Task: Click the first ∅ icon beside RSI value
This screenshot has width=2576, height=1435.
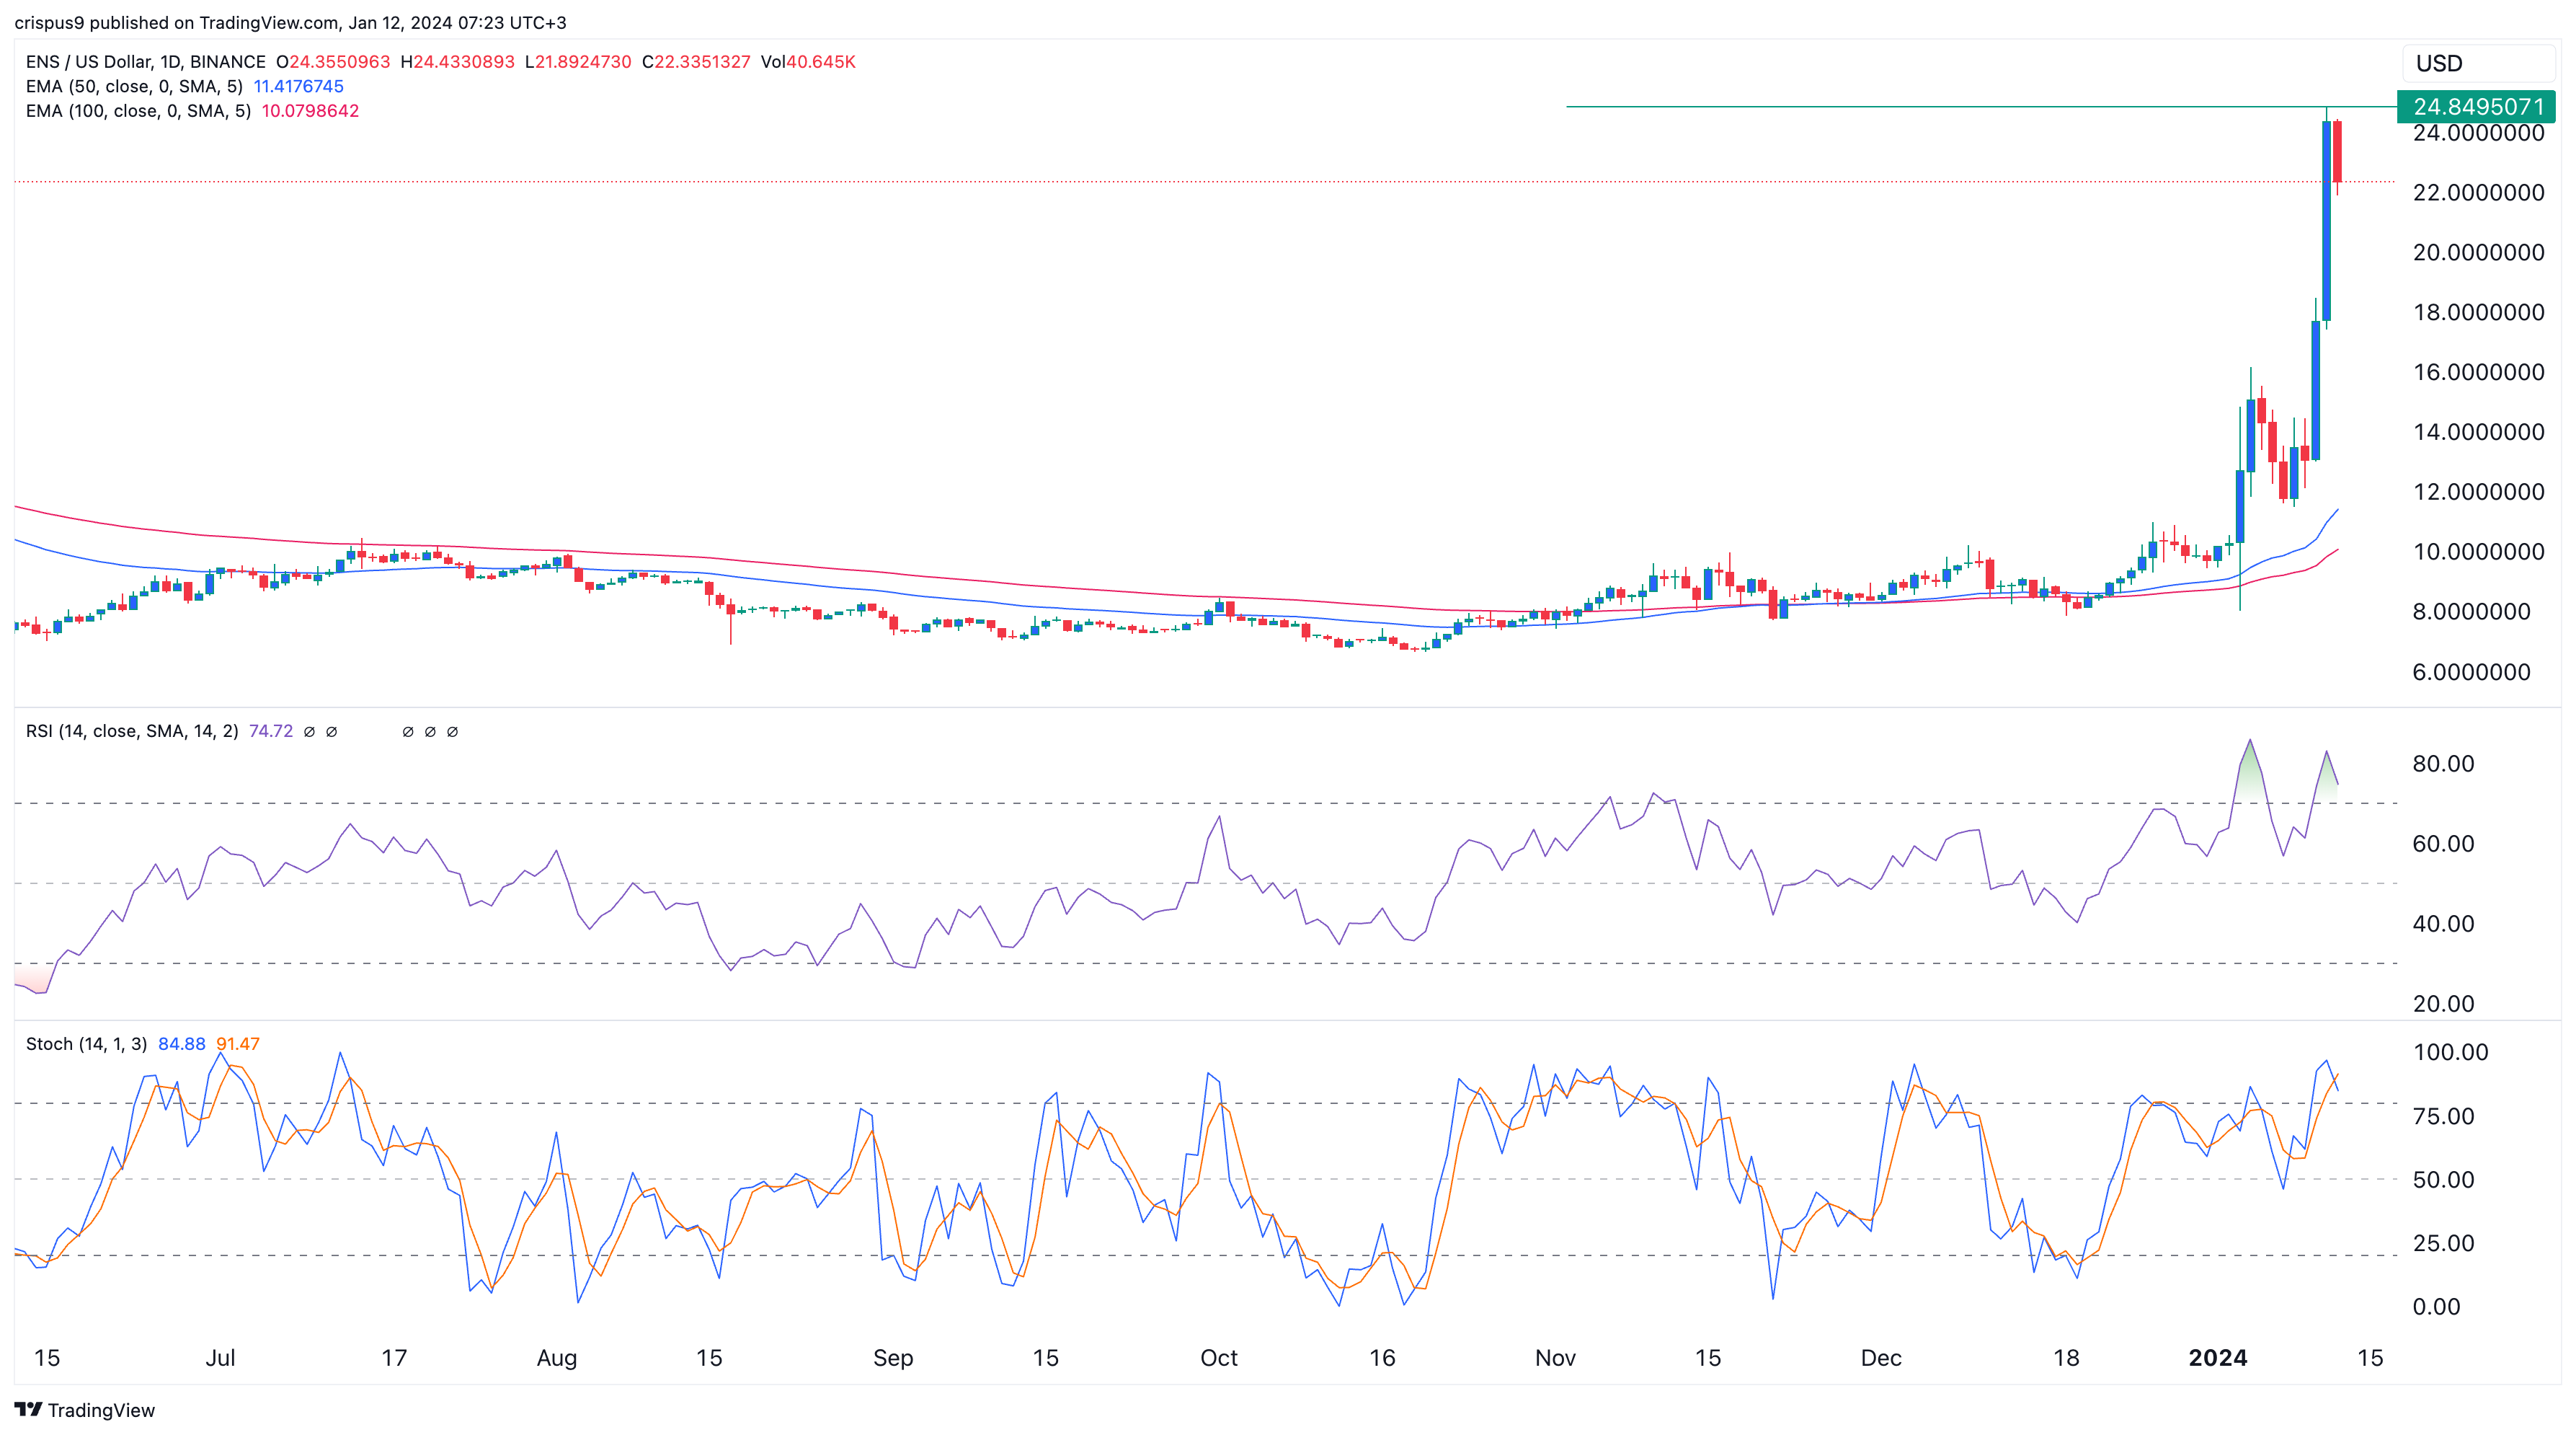Action: [308, 731]
